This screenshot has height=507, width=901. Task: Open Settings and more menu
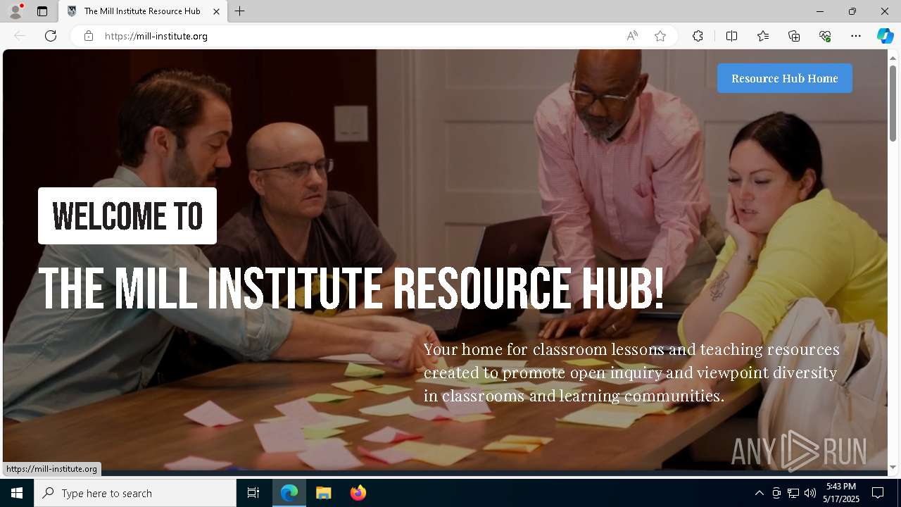click(856, 36)
